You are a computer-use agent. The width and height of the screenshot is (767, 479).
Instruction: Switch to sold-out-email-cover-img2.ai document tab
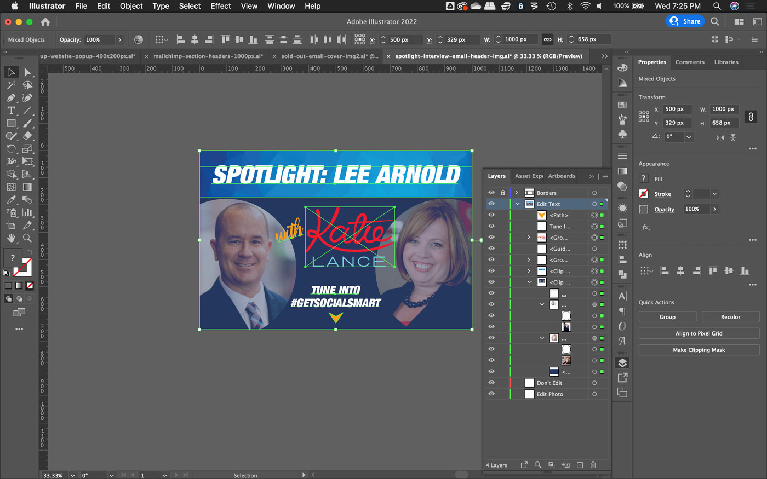[330, 56]
